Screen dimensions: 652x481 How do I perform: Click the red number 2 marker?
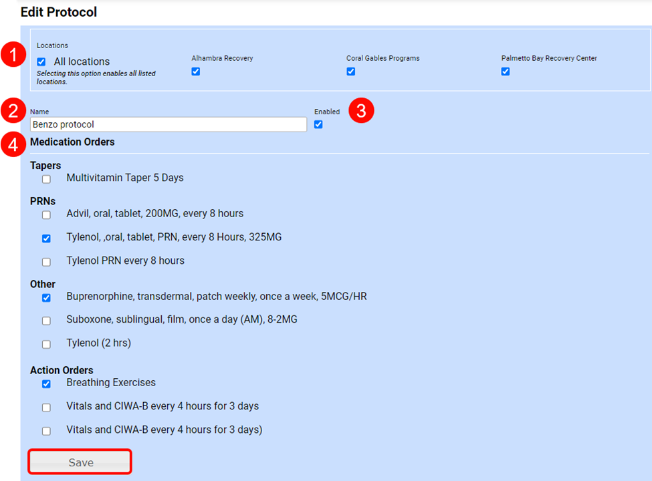point(13,112)
